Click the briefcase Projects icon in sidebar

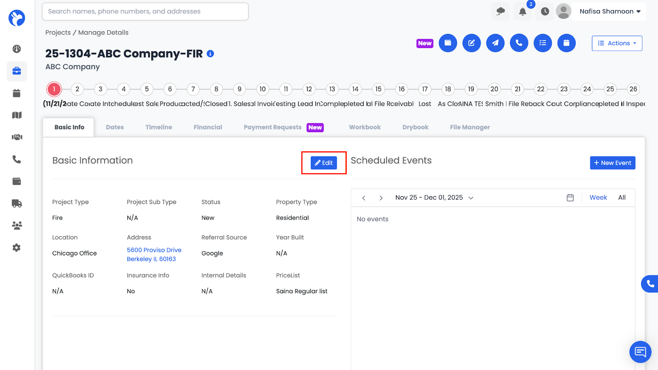pos(16,71)
